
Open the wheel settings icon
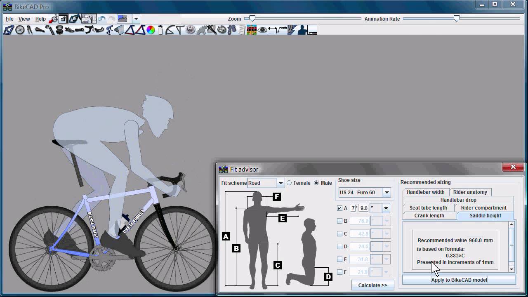(20, 30)
